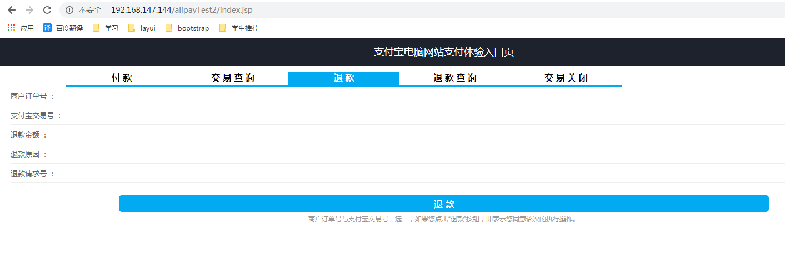Viewport: 785px width, 274px height.
Task: Open the 应用 apps grid icon
Action: (11, 28)
